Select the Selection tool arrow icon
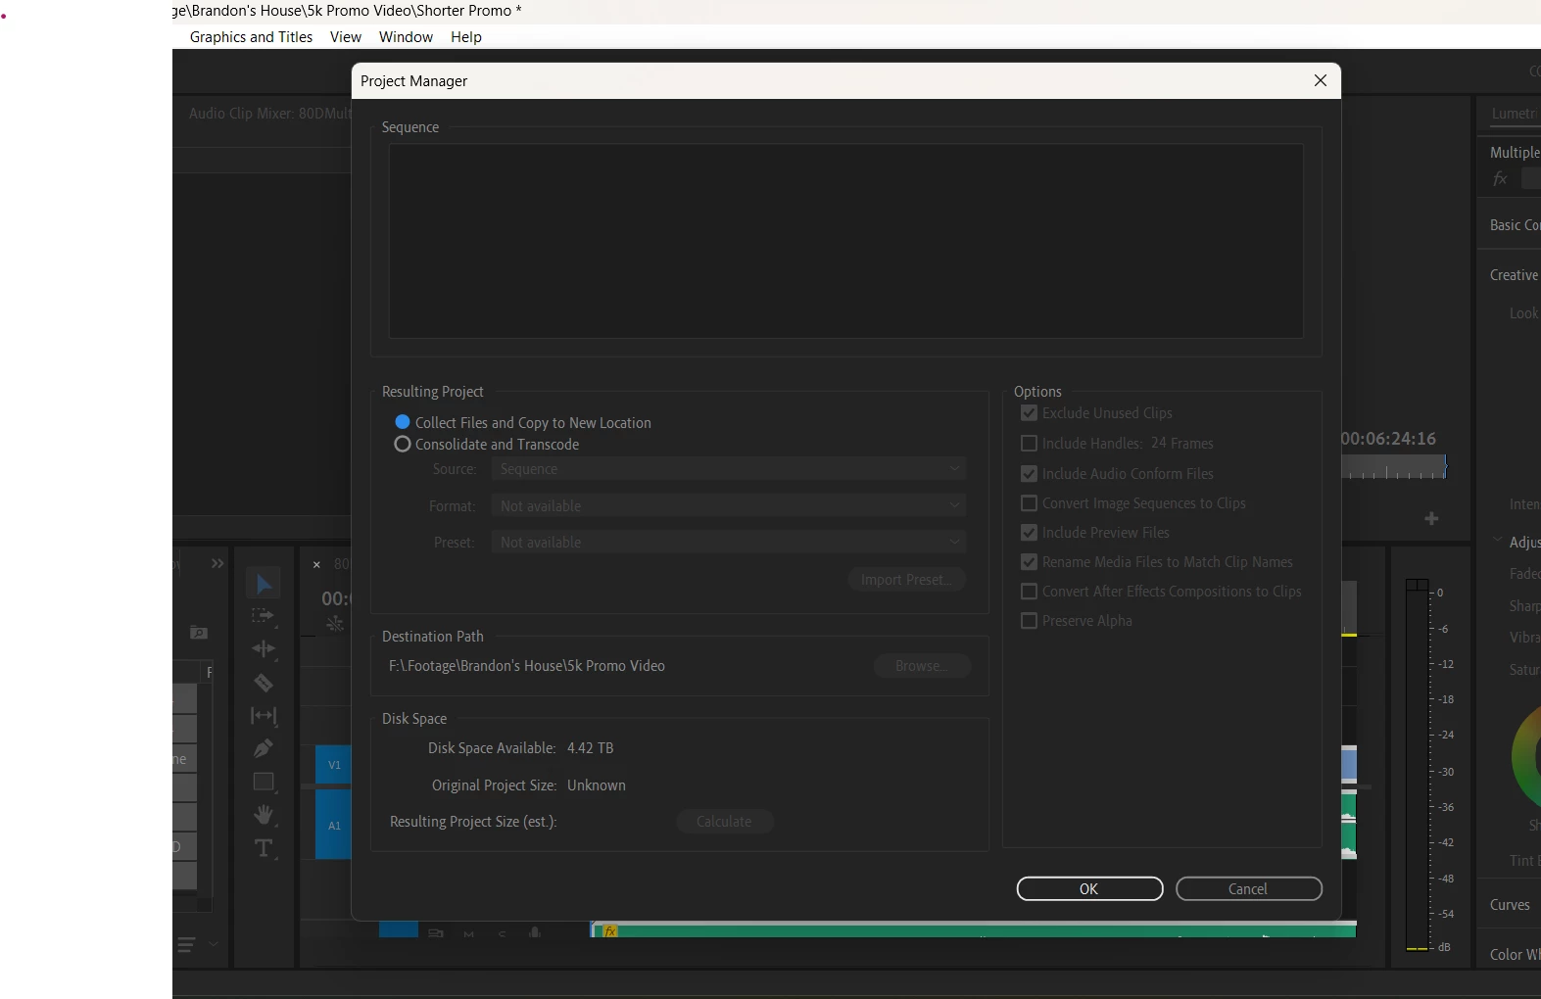Image resolution: width=1541 pixels, height=999 pixels. click(x=264, y=584)
